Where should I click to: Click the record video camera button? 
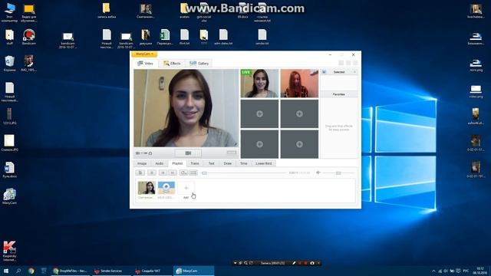188,153
